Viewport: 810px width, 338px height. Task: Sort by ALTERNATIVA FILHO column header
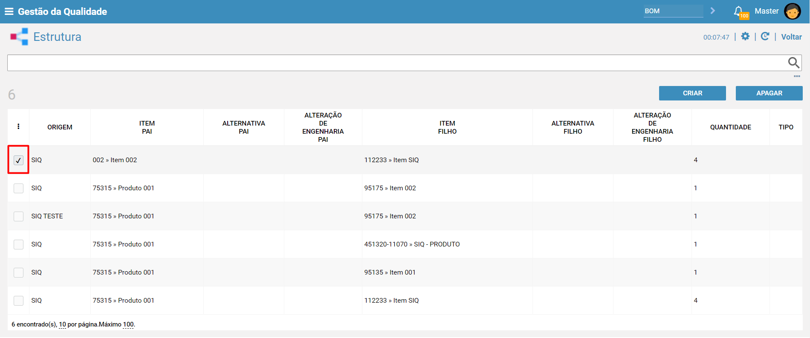pyautogui.click(x=573, y=127)
